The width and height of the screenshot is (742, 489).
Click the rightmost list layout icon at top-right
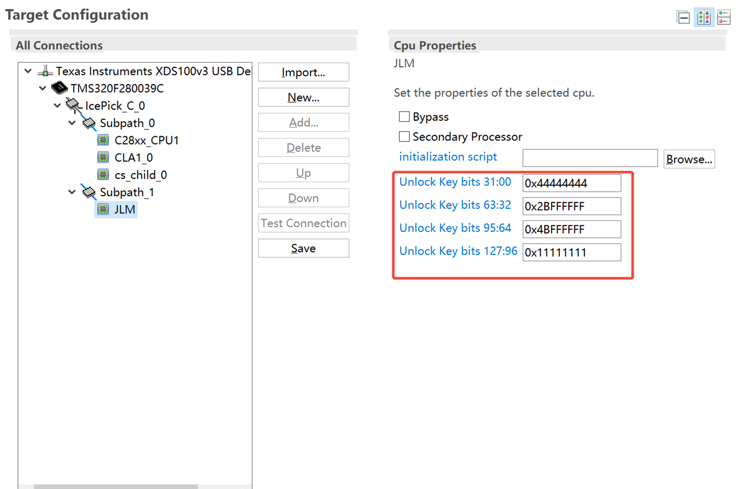(x=724, y=18)
